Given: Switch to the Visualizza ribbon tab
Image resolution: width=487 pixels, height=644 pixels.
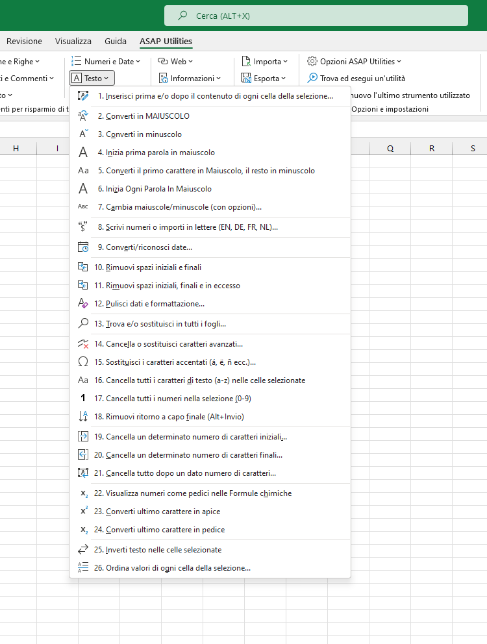Looking at the screenshot, I should tap(73, 42).
